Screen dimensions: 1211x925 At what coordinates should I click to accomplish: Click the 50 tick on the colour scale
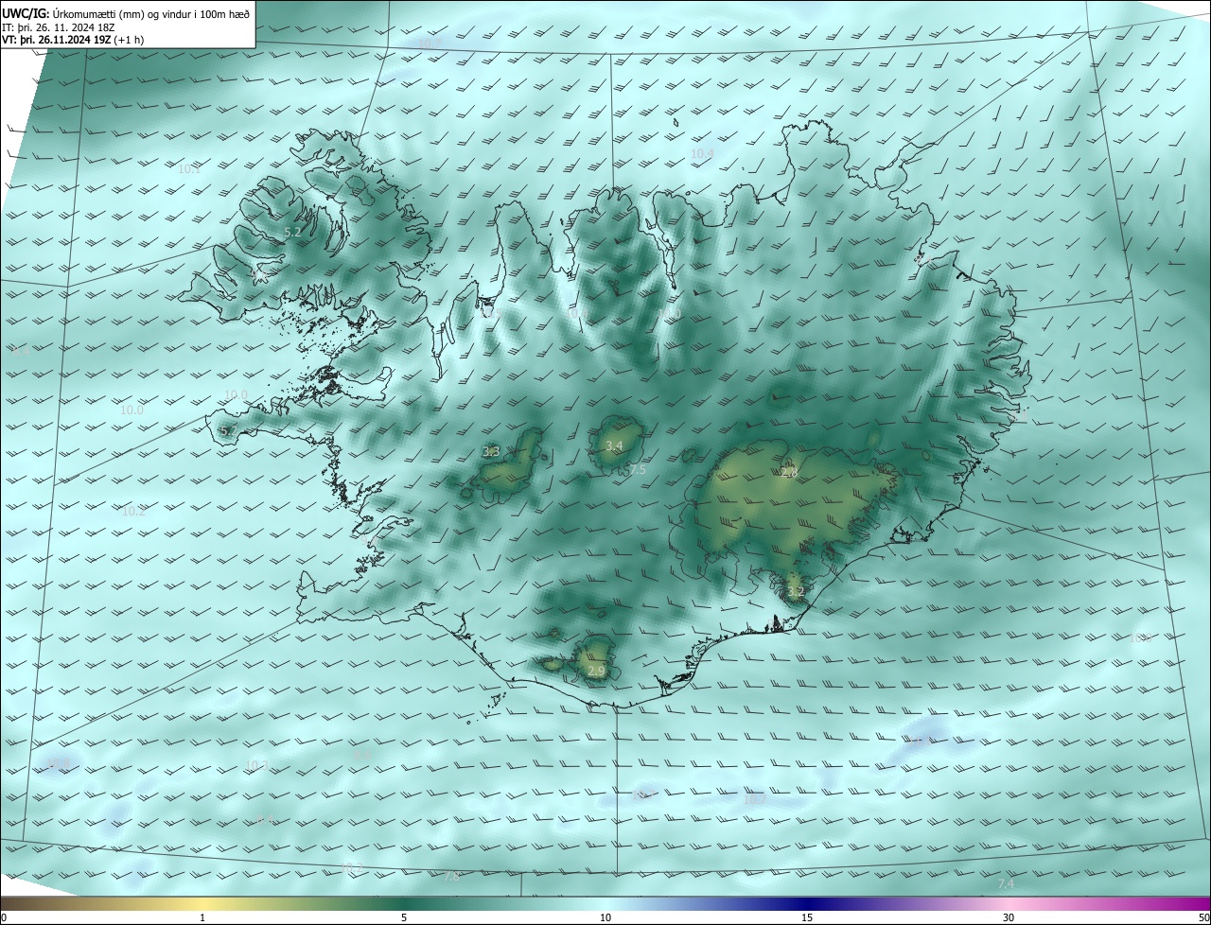point(1203,918)
